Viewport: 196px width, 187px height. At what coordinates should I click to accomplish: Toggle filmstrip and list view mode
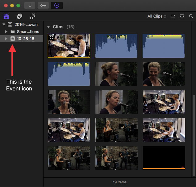click(x=173, y=16)
